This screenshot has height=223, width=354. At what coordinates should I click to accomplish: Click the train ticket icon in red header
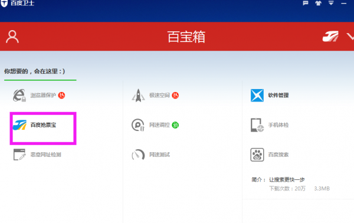pyautogui.click(x=330, y=37)
